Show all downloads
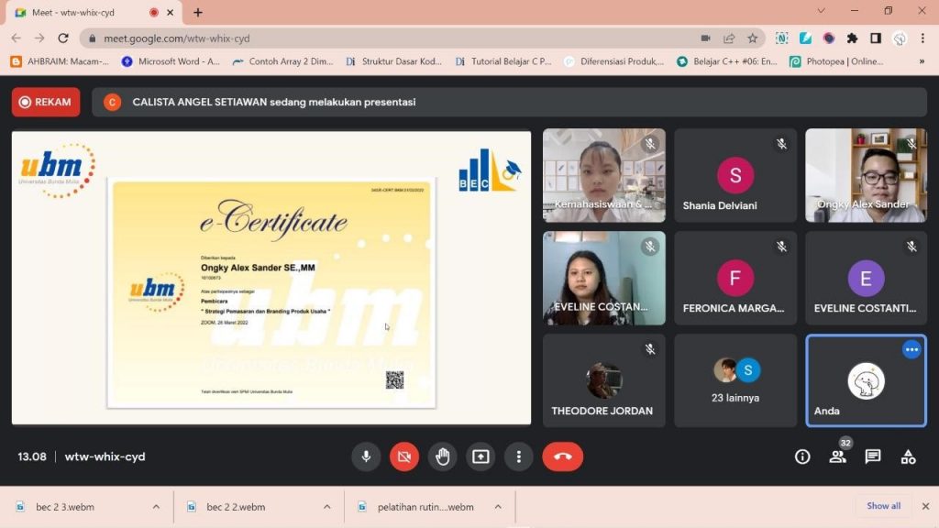 click(x=883, y=506)
